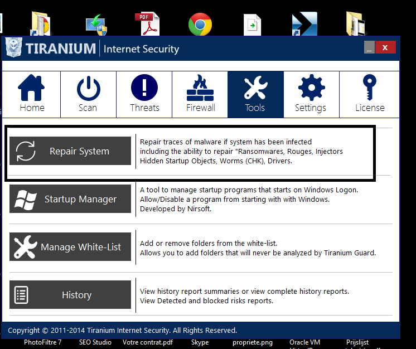The height and width of the screenshot is (349, 416).
Task: Click the 'Internet Security' title text
Action: click(142, 49)
